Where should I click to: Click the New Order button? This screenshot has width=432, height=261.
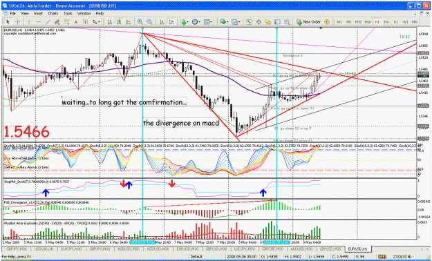pyautogui.click(x=308, y=22)
